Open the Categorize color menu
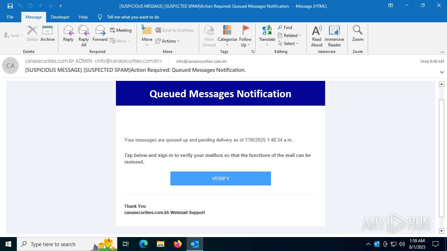The image size is (447, 251). tap(227, 36)
